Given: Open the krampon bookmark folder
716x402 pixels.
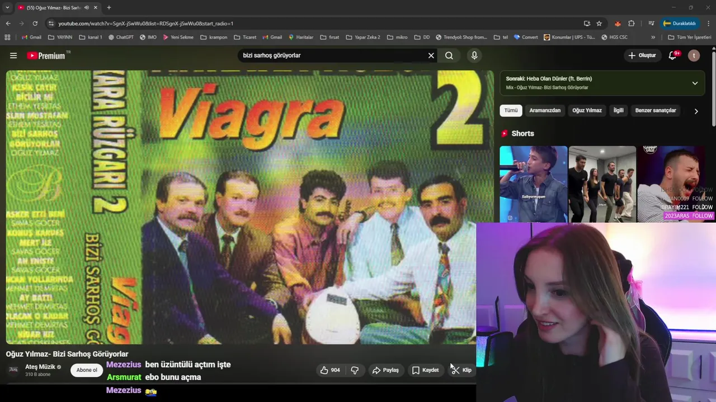Looking at the screenshot, I should point(214,37).
